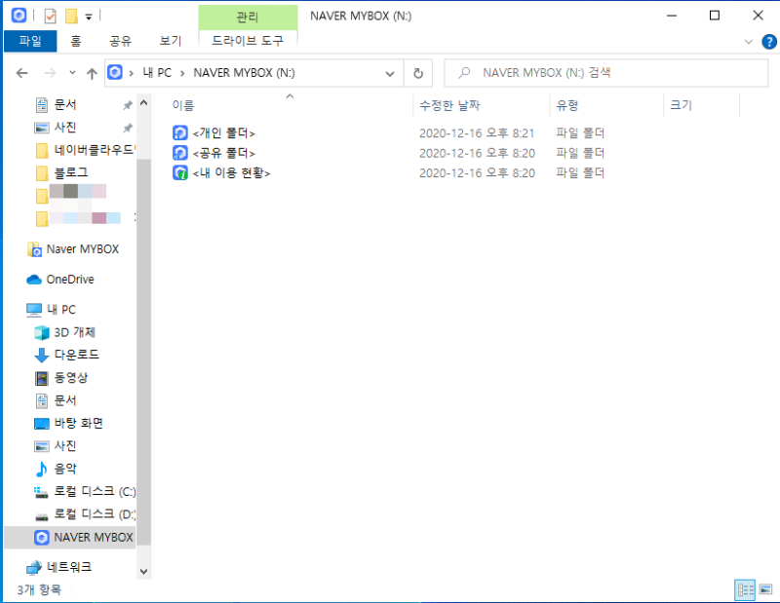Open the 파일 menu
Viewport: 780px width, 603px height.
31,41
